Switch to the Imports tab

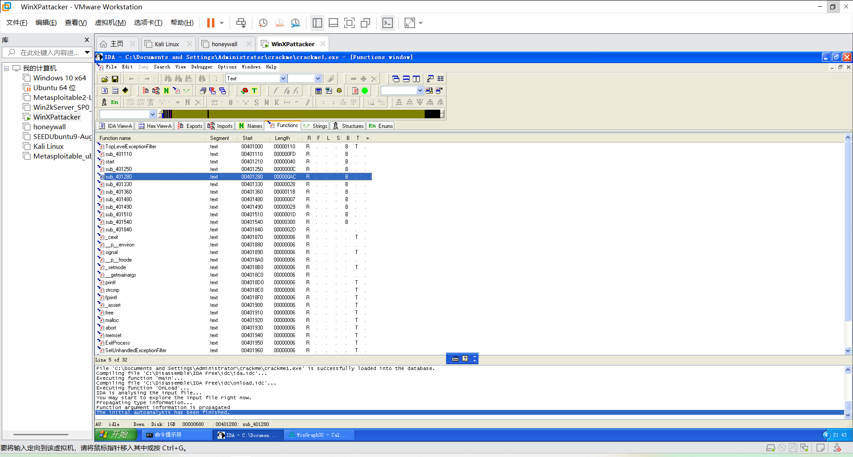[220, 126]
